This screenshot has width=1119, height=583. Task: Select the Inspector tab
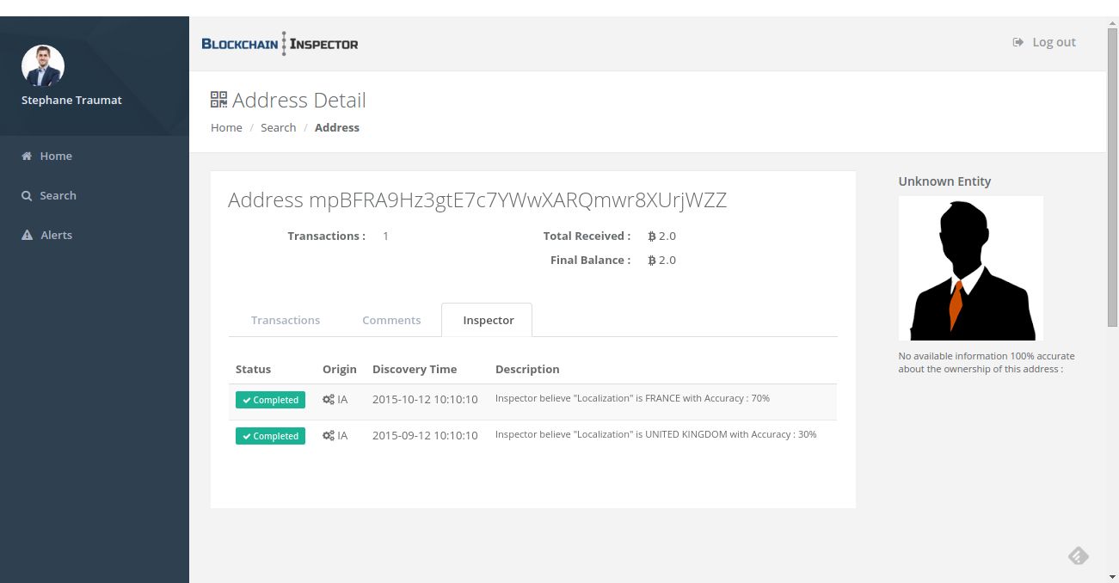point(488,320)
